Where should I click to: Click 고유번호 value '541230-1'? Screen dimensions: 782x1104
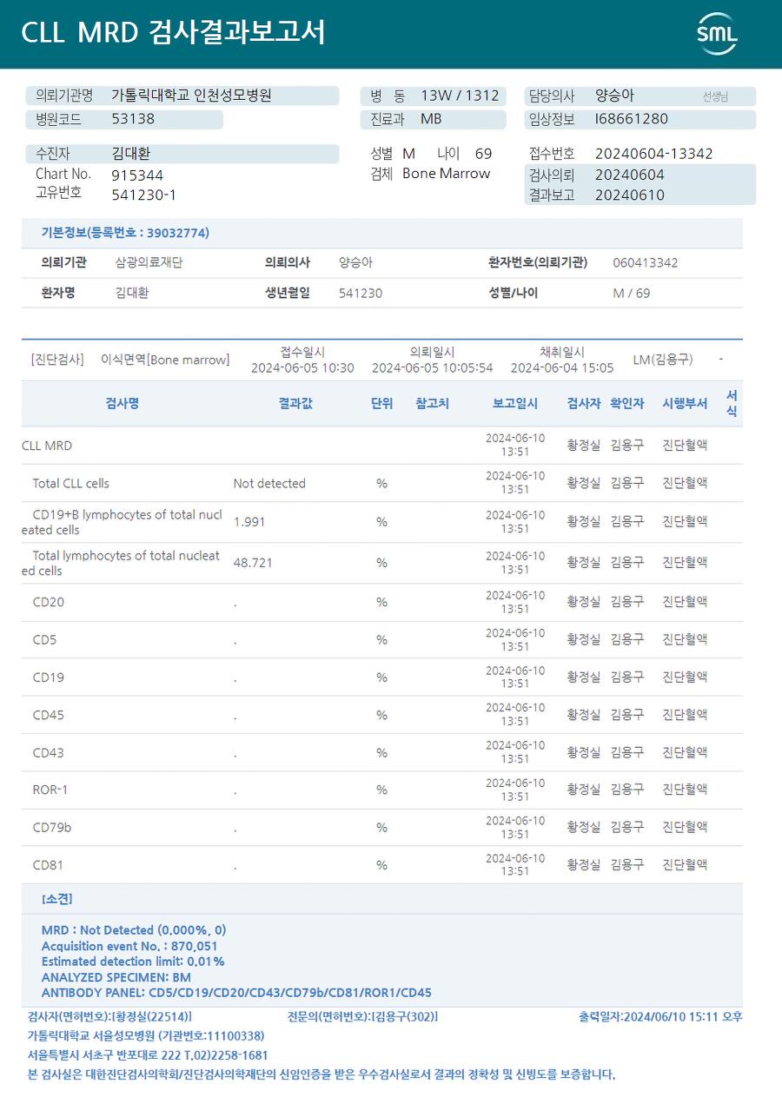coord(144,195)
